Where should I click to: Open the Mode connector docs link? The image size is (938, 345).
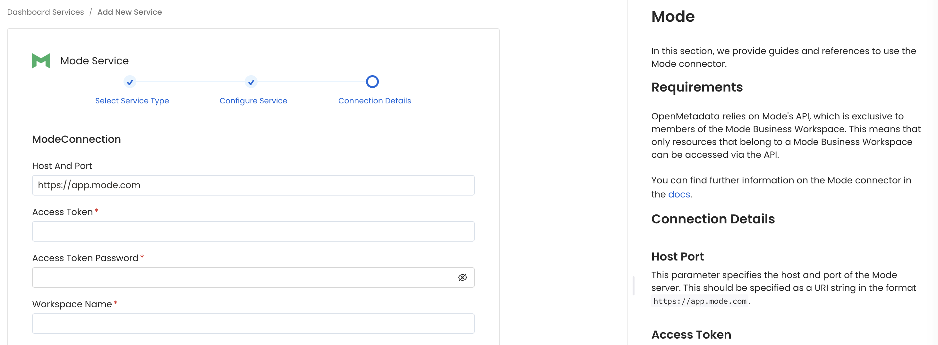tap(679, 194)
